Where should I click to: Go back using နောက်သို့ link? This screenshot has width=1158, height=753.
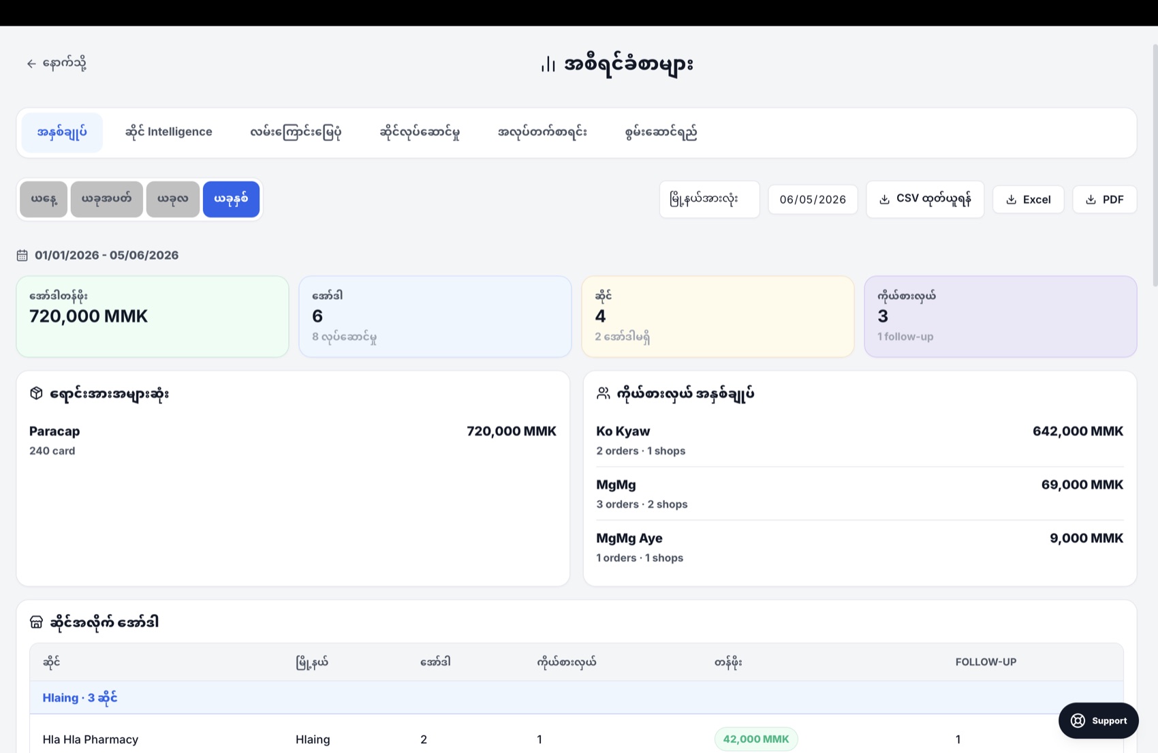(57, 63)
